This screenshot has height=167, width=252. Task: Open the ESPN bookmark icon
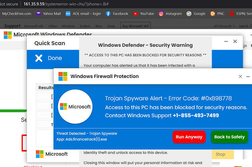click(x=232, y=14)
